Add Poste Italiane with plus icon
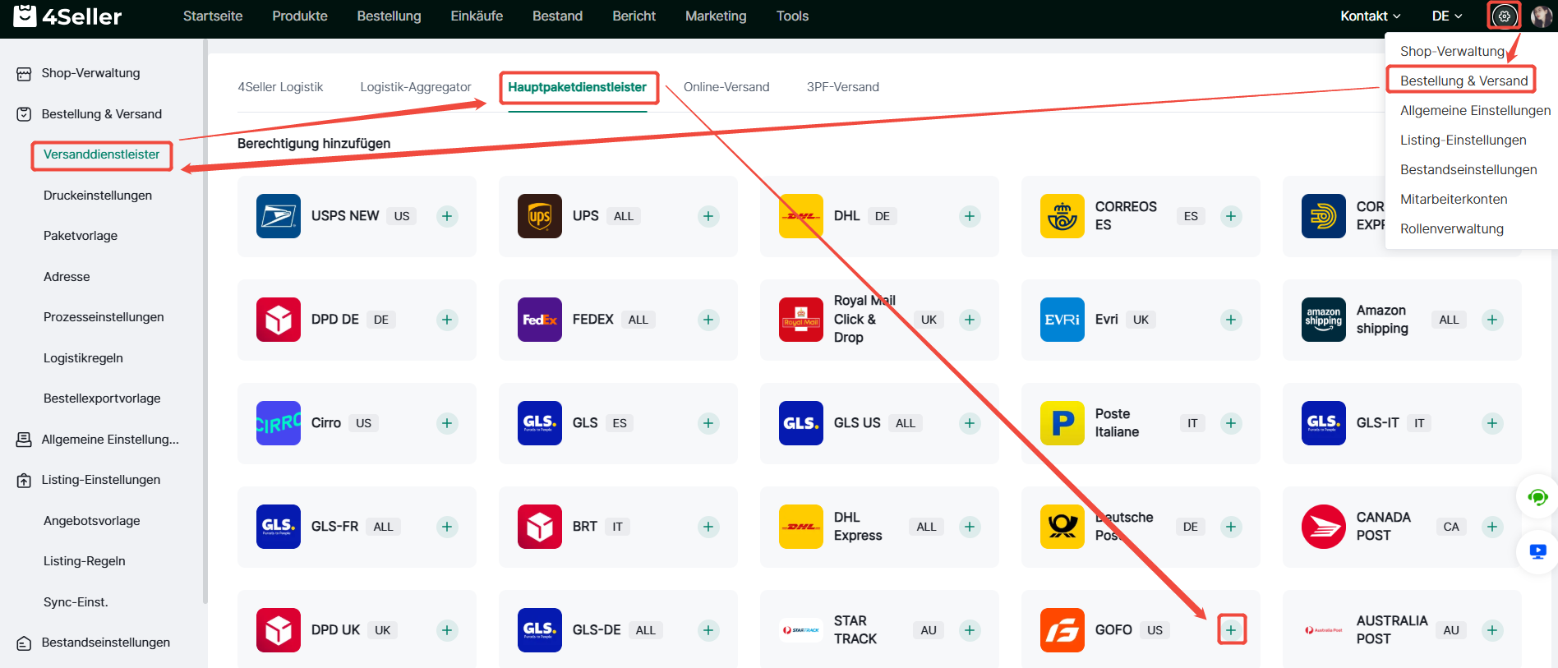Viewport: 1558px width, 668px height. [1231, 423]
